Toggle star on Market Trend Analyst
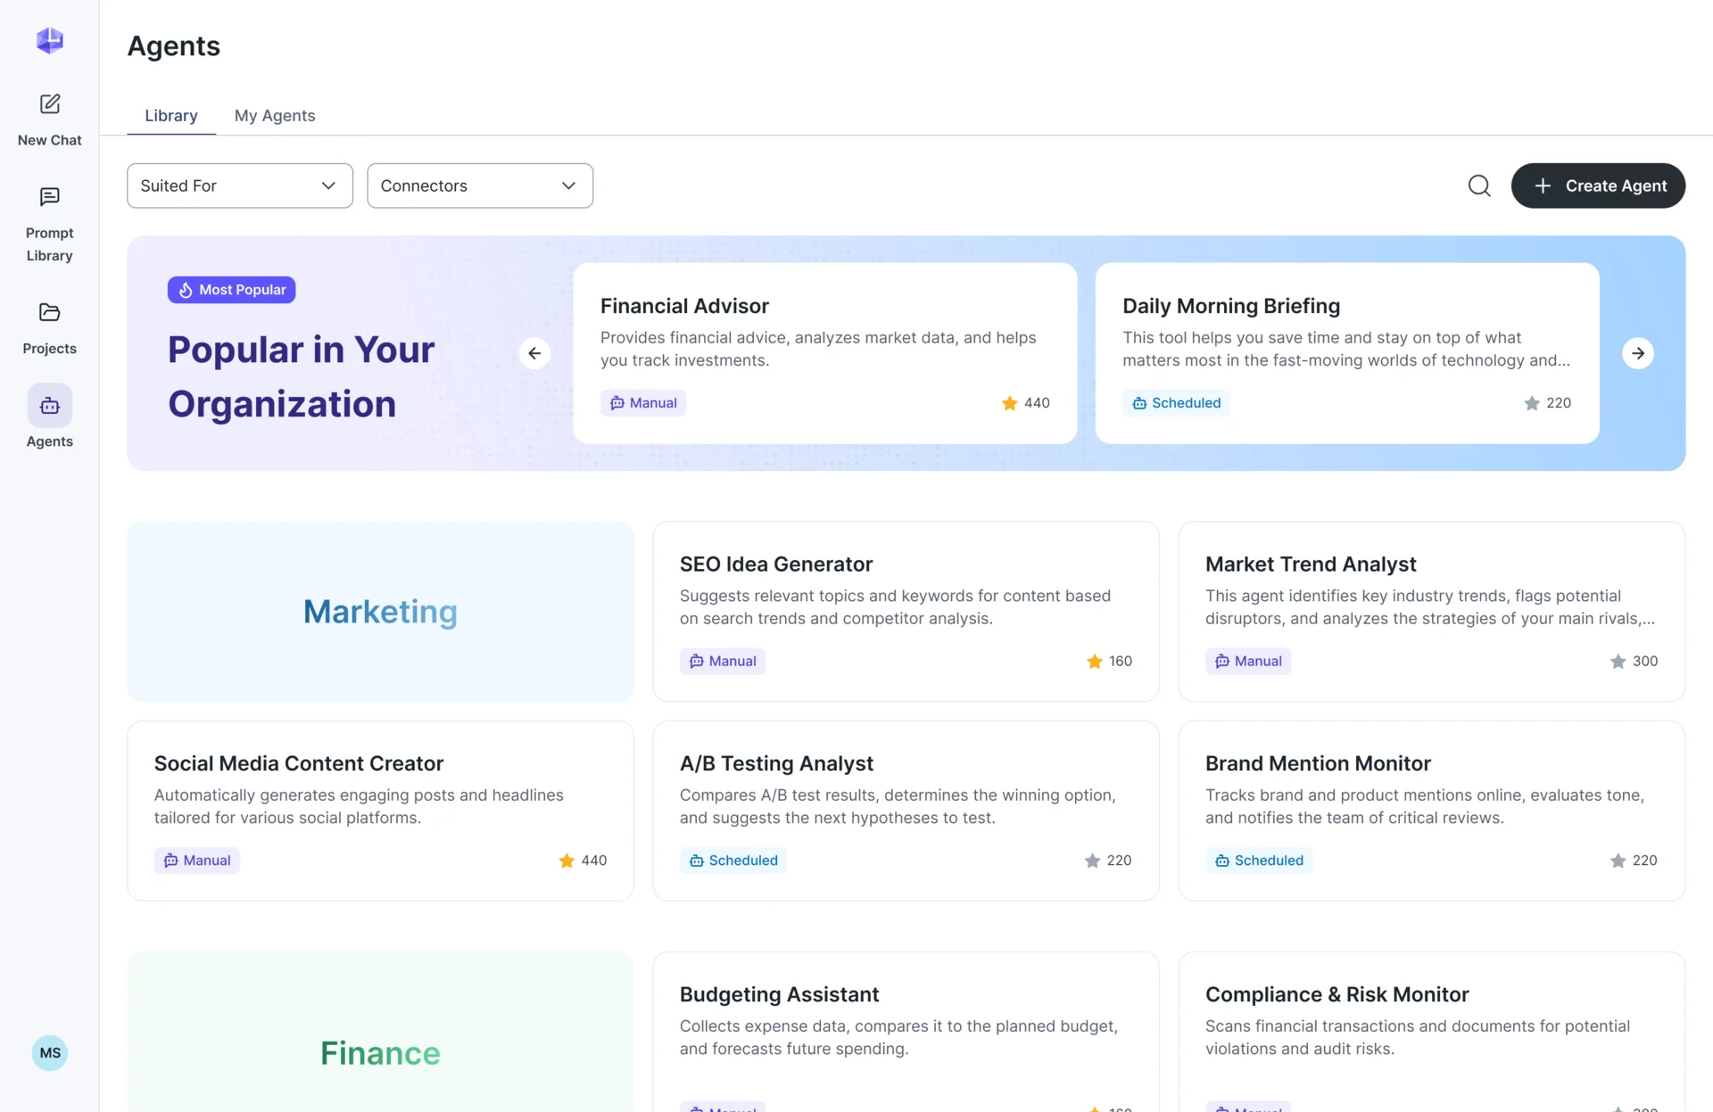Viewport: 1713px width, 1112px height. pos(1618,662)
